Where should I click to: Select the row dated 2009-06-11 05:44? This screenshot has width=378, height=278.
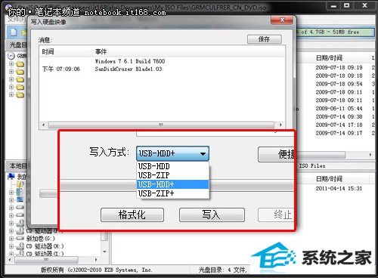pos(339,109)
